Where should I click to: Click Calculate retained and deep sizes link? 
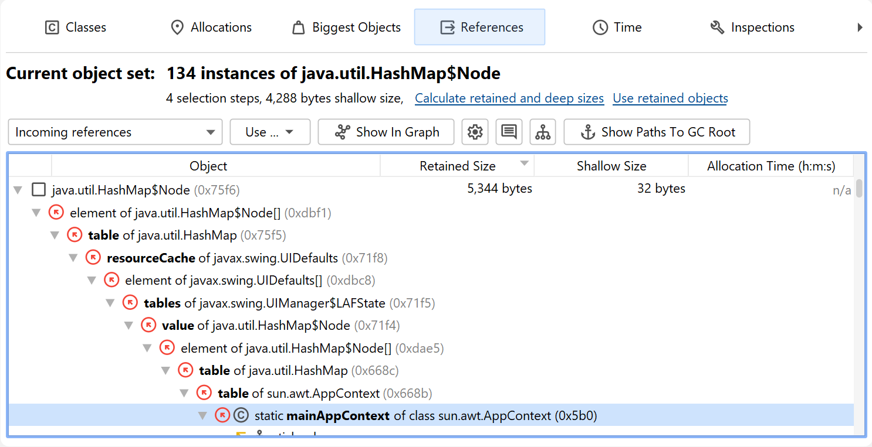509,98
